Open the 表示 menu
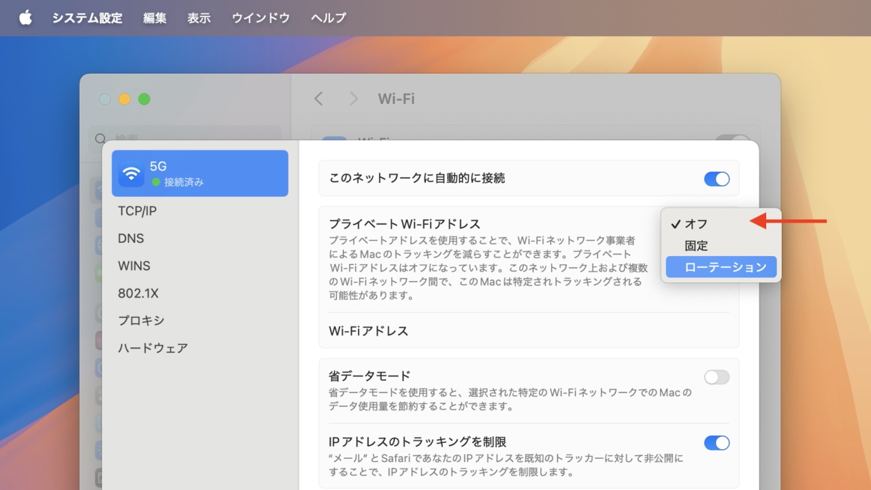Screen dimensions: 871x490 point(199,18)
